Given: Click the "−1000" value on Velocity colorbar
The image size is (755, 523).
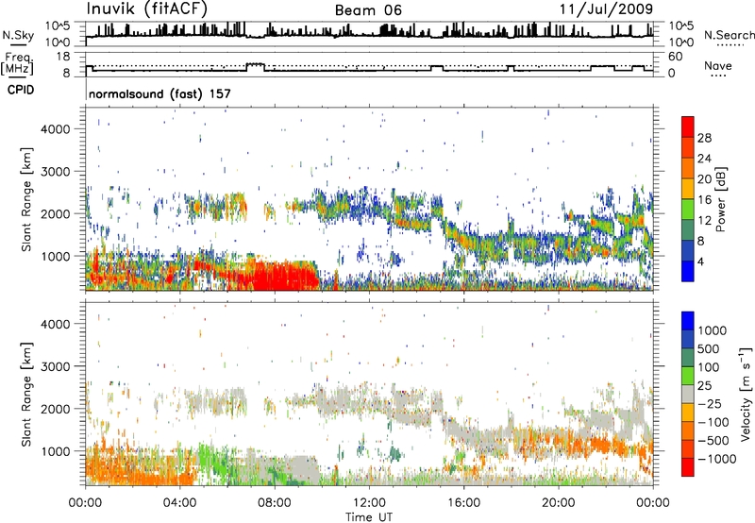Looking at the screenshot, I should coord(717,459).
